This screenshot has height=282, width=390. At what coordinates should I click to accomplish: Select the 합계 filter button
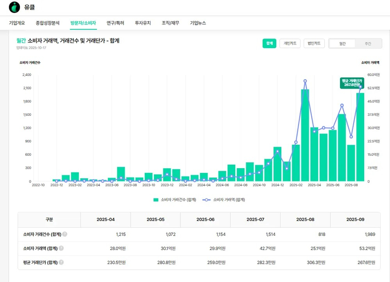tap(269, 43)
